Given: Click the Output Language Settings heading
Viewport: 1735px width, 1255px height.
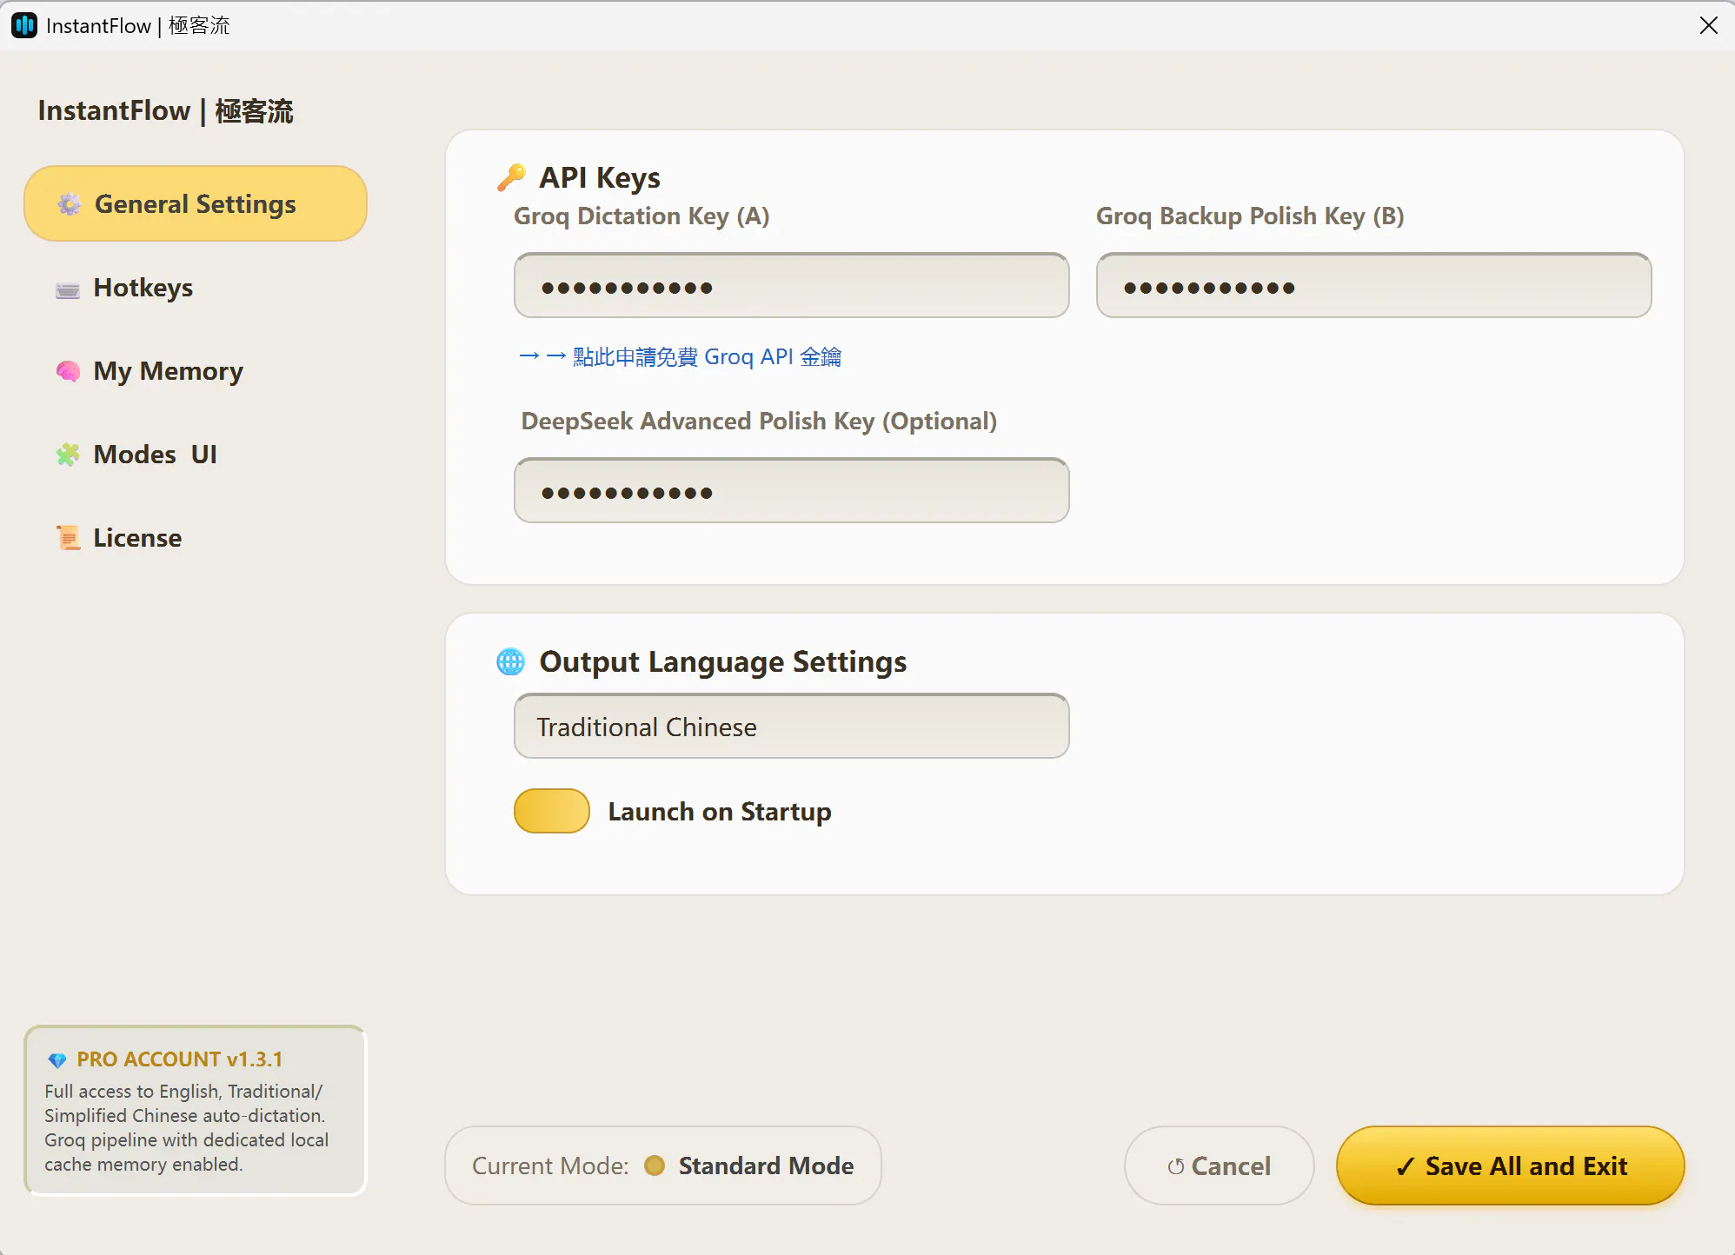Looking at the screenshot, I should 723,662.
